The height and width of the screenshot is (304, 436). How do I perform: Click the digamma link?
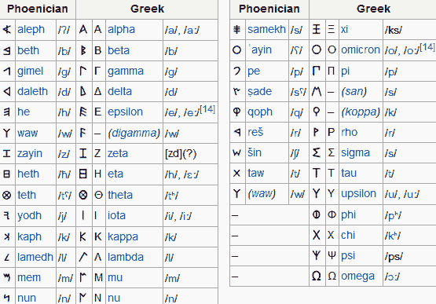tap(134, 133)
